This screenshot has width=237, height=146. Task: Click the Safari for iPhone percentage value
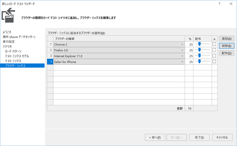tap(191, 62)
